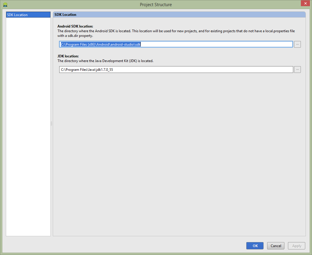312x255 pixels.
Task: Click the Java Development Kit description text
Action: coord(105,61)
